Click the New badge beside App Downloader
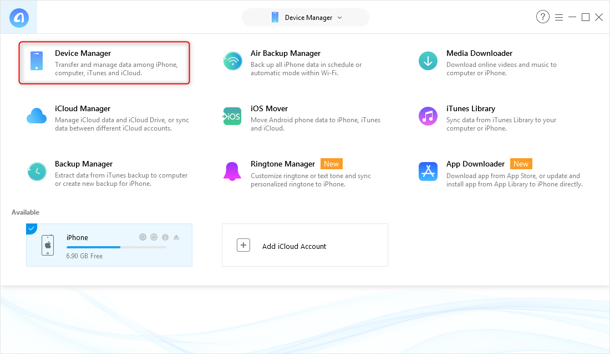 (521, 164)
